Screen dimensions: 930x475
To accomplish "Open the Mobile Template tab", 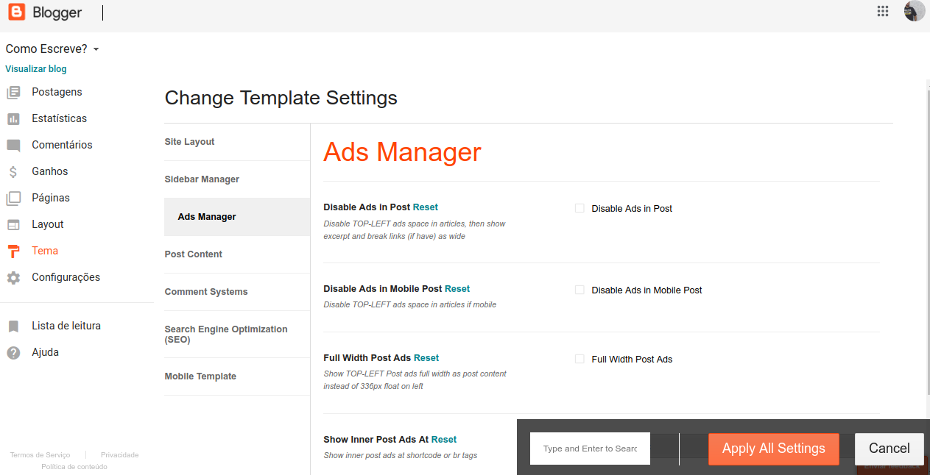I will 200,376.
